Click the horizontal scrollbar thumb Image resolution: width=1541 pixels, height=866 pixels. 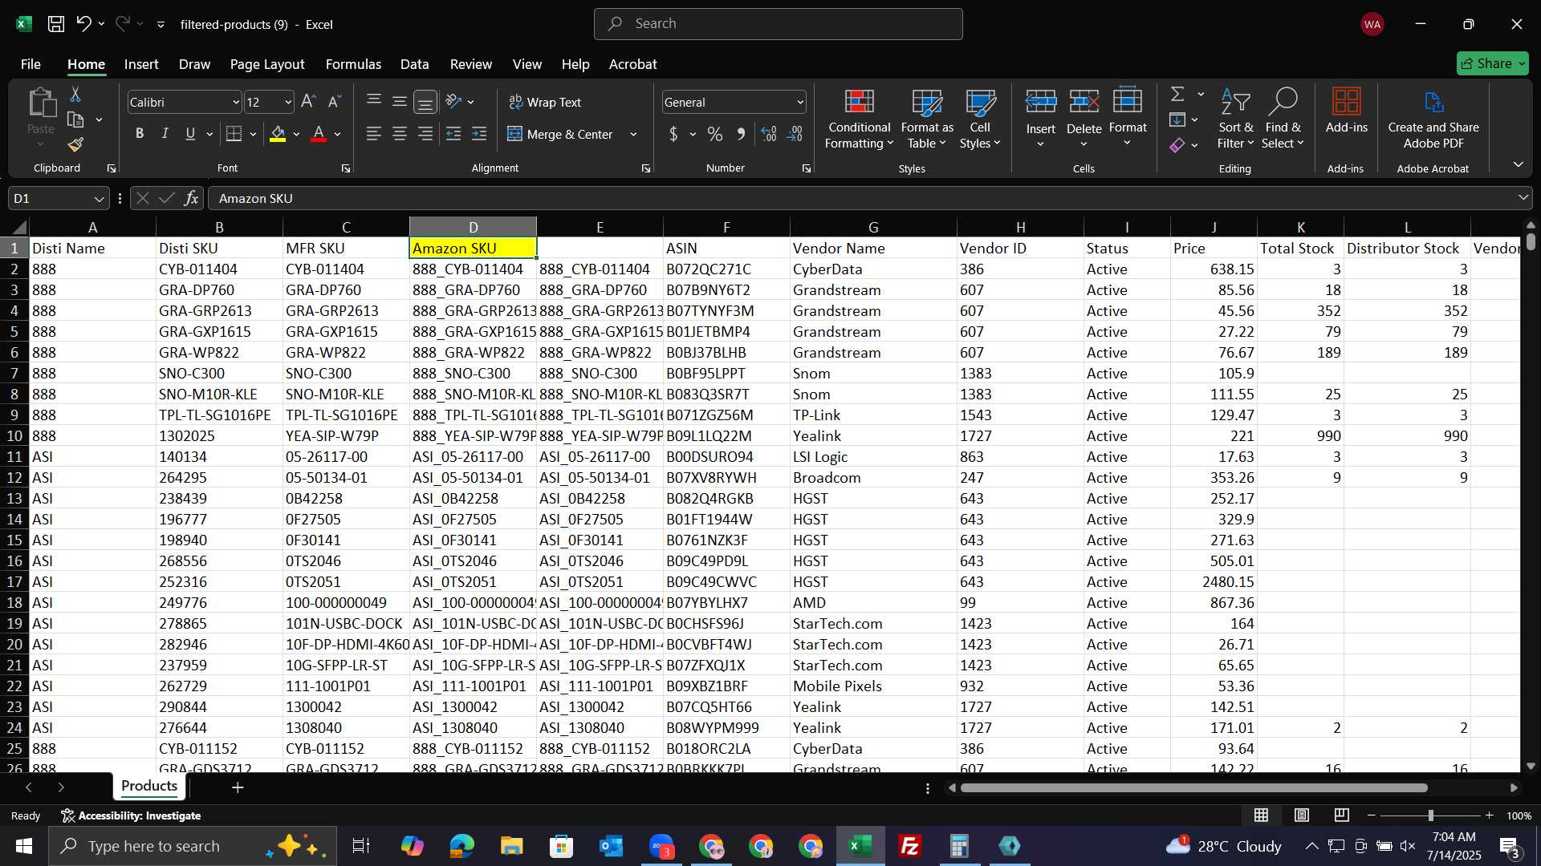[x=1193, y=787]
